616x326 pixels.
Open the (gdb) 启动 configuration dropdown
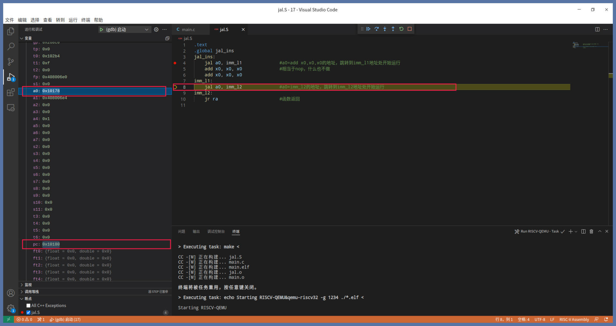(x=146, y=29)
